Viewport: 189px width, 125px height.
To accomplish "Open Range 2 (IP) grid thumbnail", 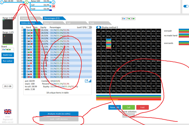I will click(8, 39).
